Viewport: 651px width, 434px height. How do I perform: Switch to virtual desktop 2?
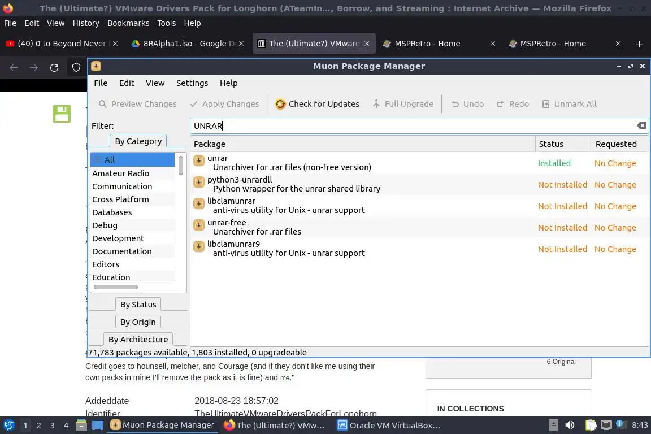(x=38, y=426)
